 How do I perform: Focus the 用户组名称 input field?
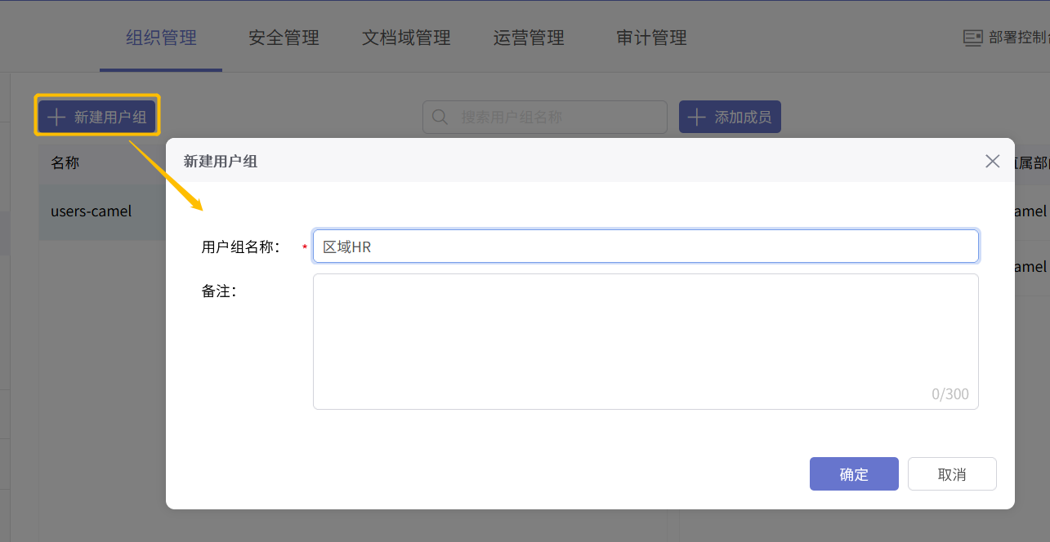click(x=646, y=247)
